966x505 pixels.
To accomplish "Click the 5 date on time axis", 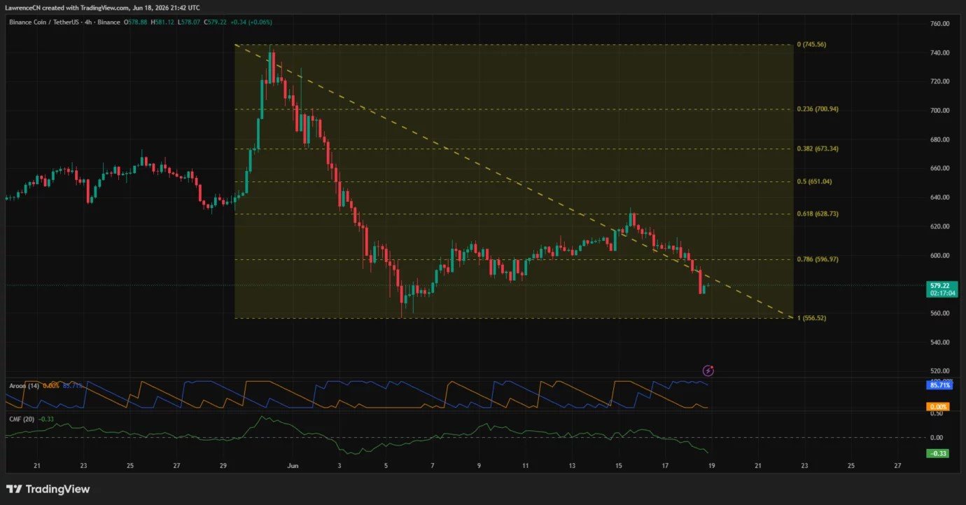I will [x=386, y=466].
